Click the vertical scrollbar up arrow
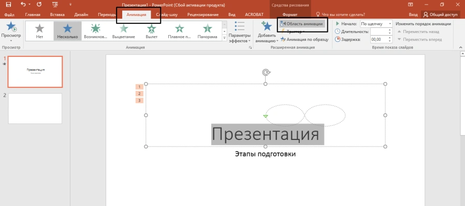Viewport: 465px width, 206px height. pos(462,54)
